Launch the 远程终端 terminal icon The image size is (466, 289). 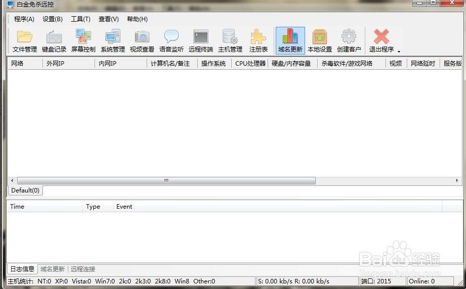point(200,41)
